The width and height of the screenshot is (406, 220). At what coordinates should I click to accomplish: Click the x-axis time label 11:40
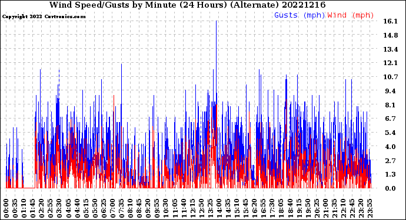click(184, 208)
